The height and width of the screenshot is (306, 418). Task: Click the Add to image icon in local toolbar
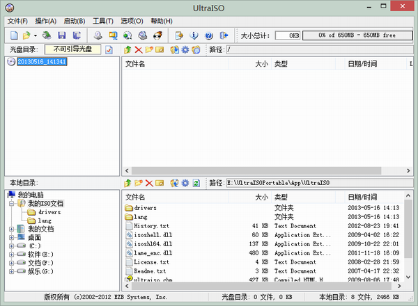175,183
